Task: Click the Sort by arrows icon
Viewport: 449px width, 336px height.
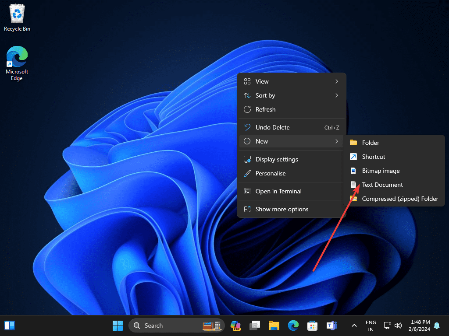Action: [x=247, y=95]
